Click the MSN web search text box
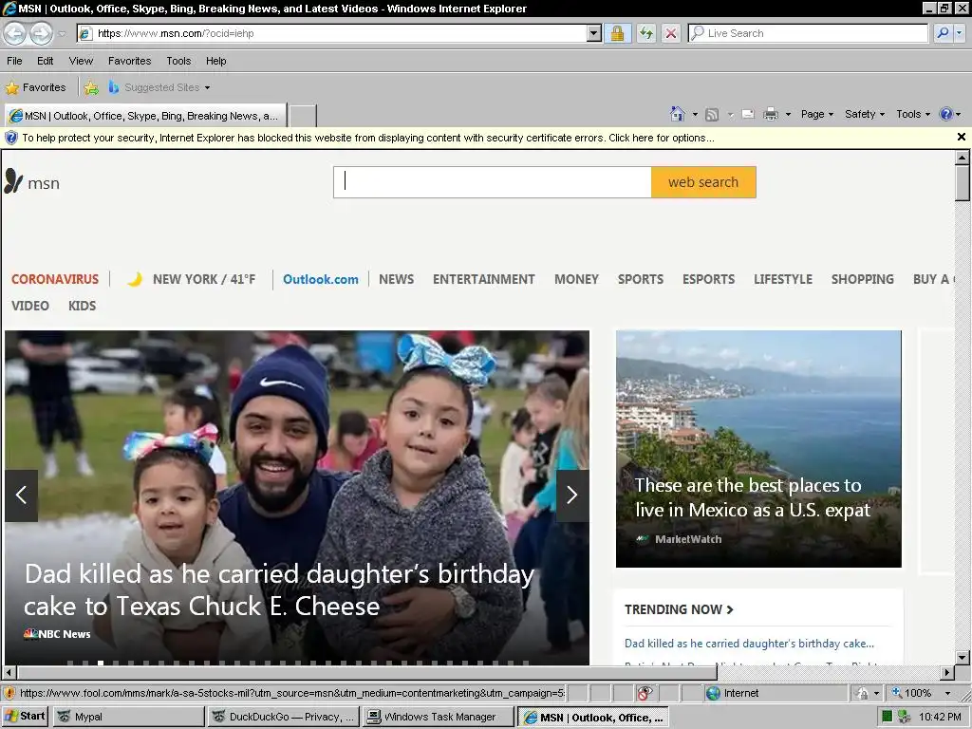 493,182
